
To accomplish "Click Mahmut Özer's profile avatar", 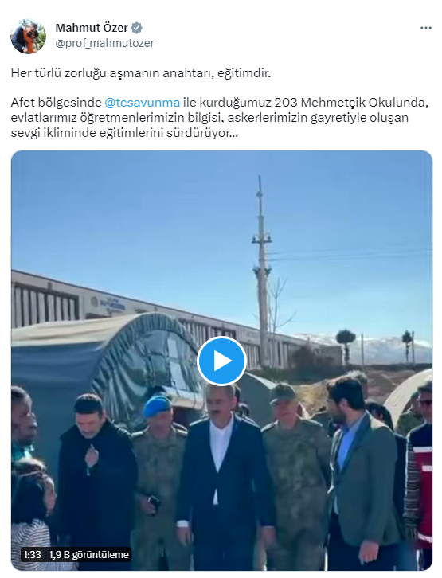I will pos(29,37).
